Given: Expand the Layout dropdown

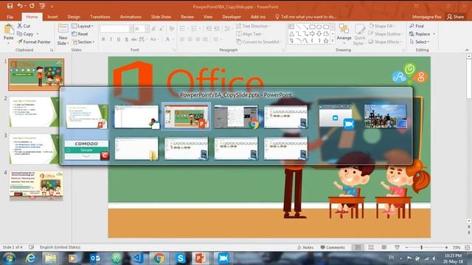Looking at the screenshot, I should click(83, 26).
